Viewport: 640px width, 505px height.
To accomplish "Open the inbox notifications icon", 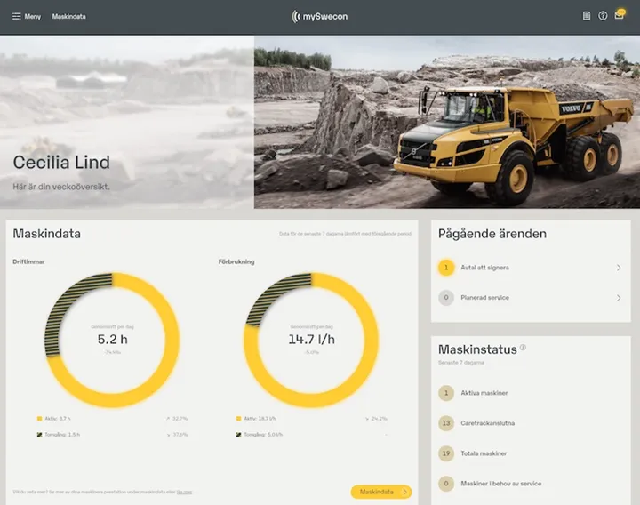I will (x=620, y=15).
